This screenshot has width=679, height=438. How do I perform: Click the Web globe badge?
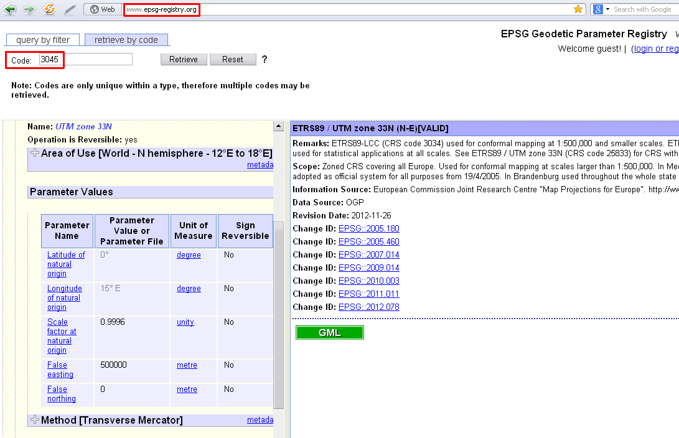(x=103, y=9)
